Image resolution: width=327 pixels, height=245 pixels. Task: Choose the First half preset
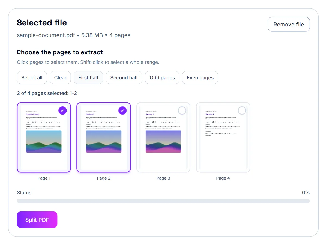(x=88, y=78)
